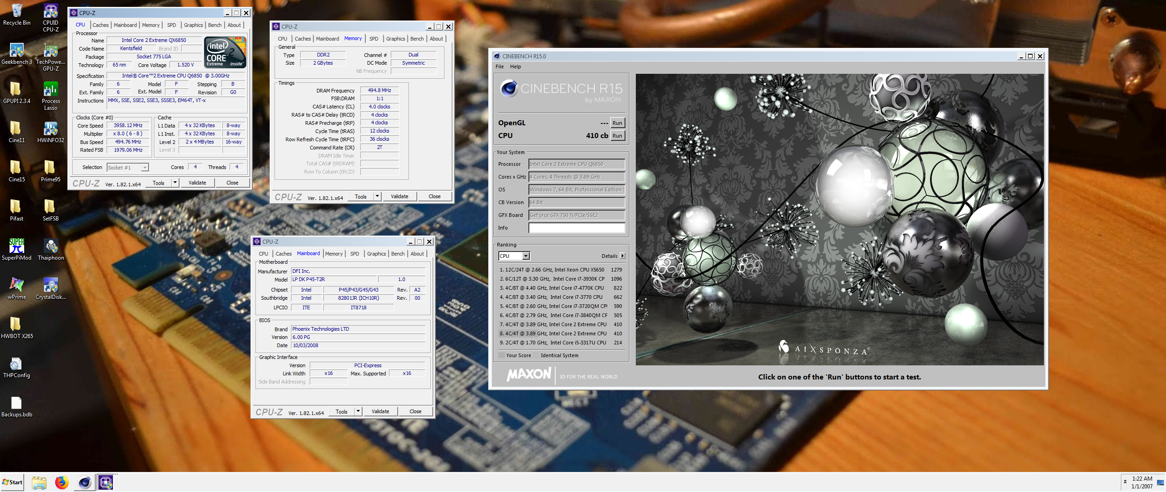Switch to Caches tab in CPU tab window

[x=100, y=25]
